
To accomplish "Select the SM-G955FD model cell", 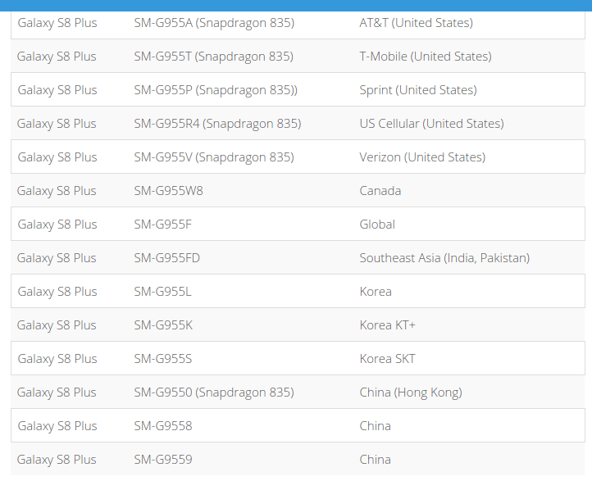I will click(x=167, y=258).
